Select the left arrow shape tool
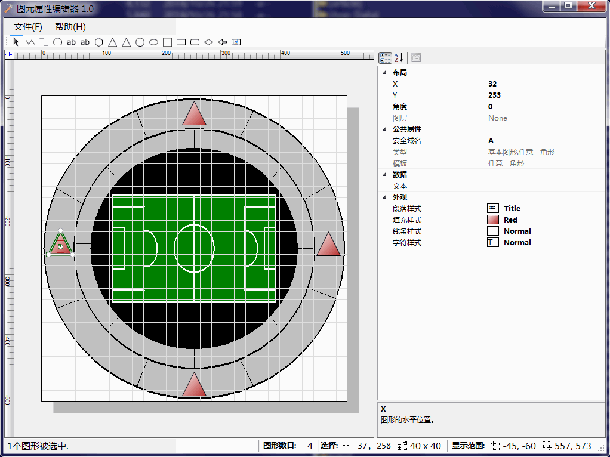 click(x=222, y=42)
